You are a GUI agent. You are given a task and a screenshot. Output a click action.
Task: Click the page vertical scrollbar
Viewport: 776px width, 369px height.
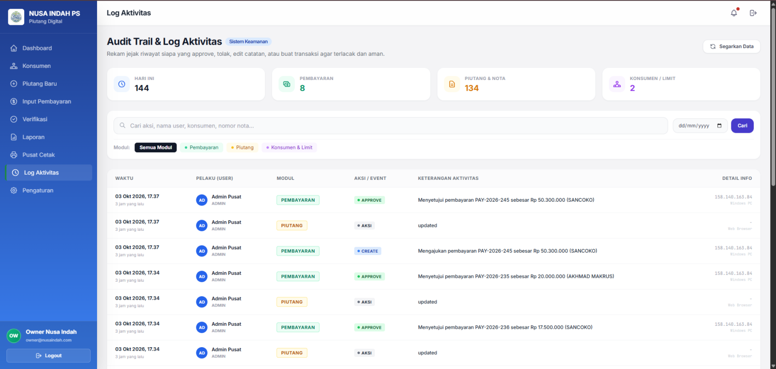(x=773, y=97)
